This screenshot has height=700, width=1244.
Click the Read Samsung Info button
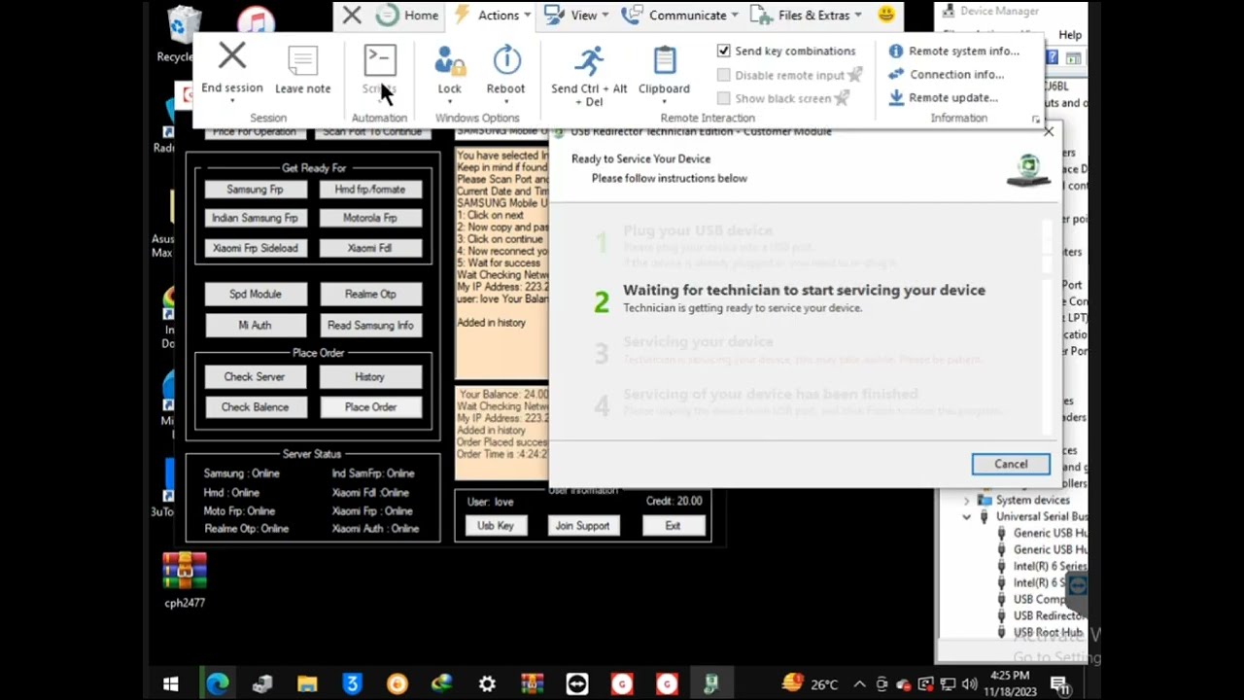[370, 325]
